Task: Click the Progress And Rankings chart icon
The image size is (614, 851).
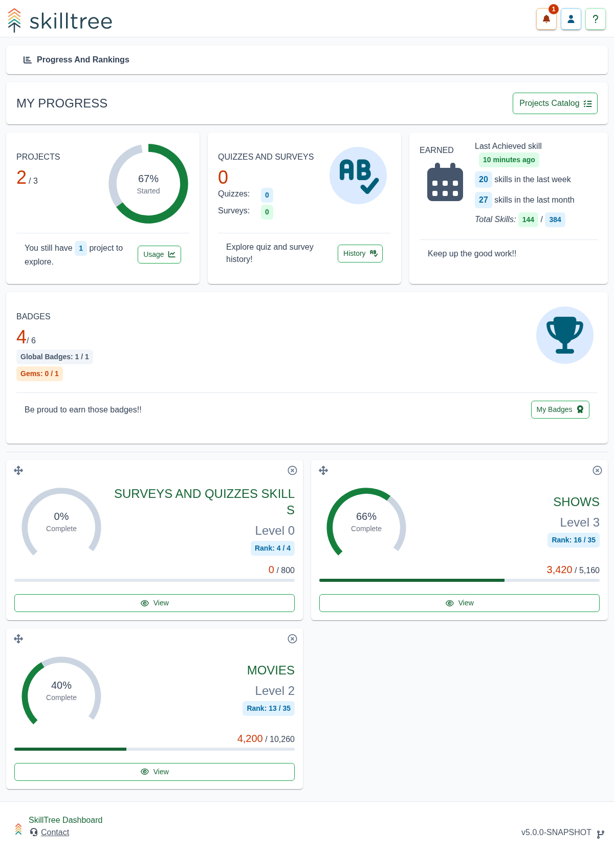Action: (x=28, y=60)
